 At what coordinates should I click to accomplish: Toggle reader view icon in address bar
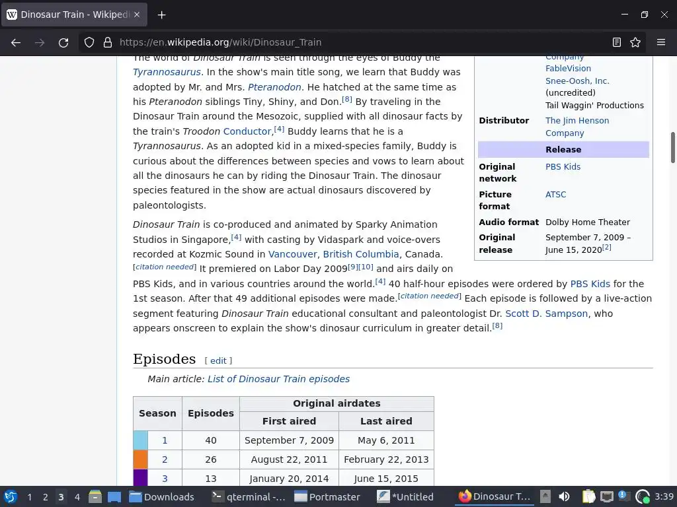[617, 42]
